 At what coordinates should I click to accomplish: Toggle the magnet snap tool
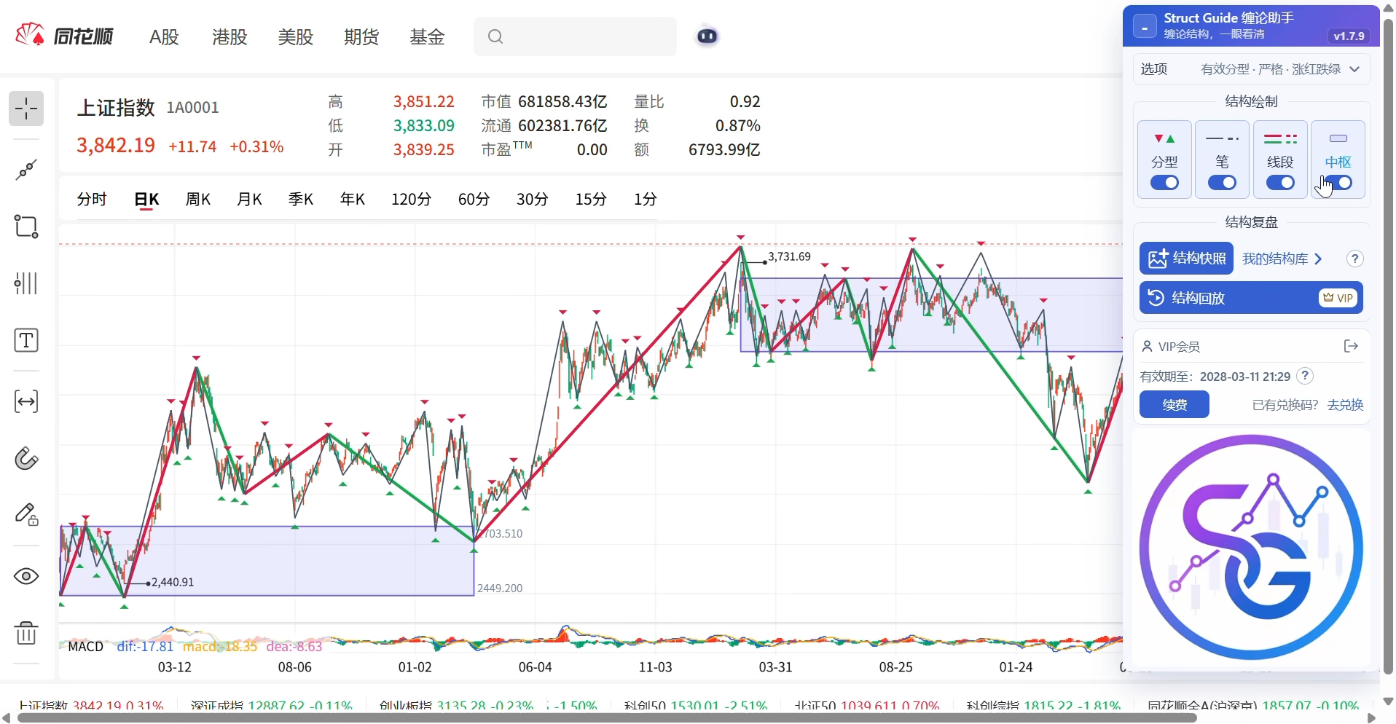[26, 458]
